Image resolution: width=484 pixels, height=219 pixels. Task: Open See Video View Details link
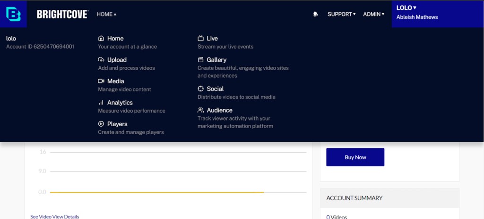(x=55, y=217)
